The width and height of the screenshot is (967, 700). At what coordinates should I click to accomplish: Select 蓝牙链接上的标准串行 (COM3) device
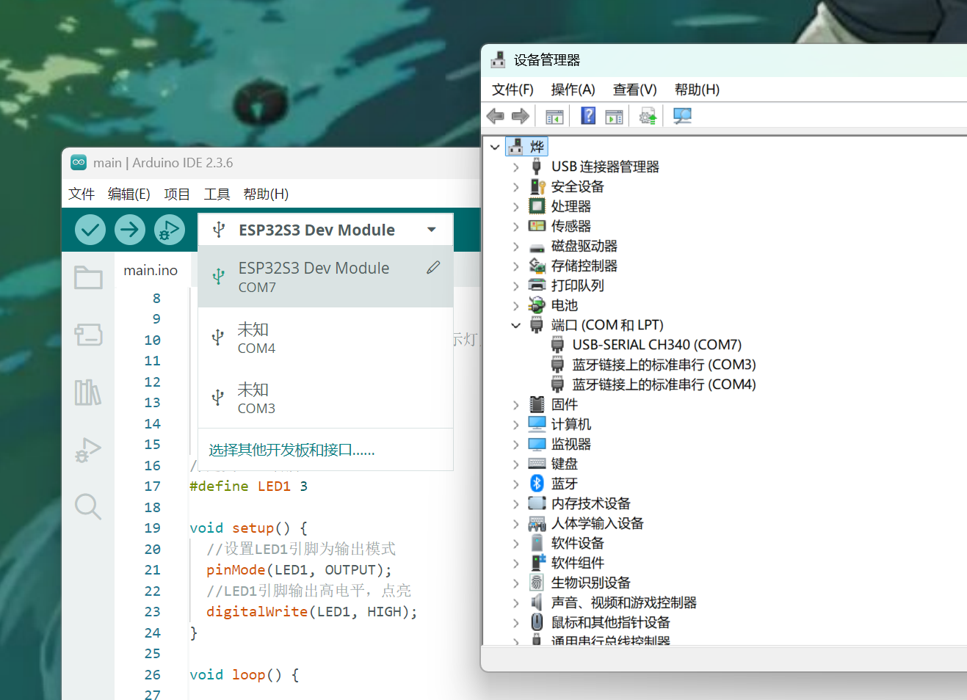pos(664,365)
